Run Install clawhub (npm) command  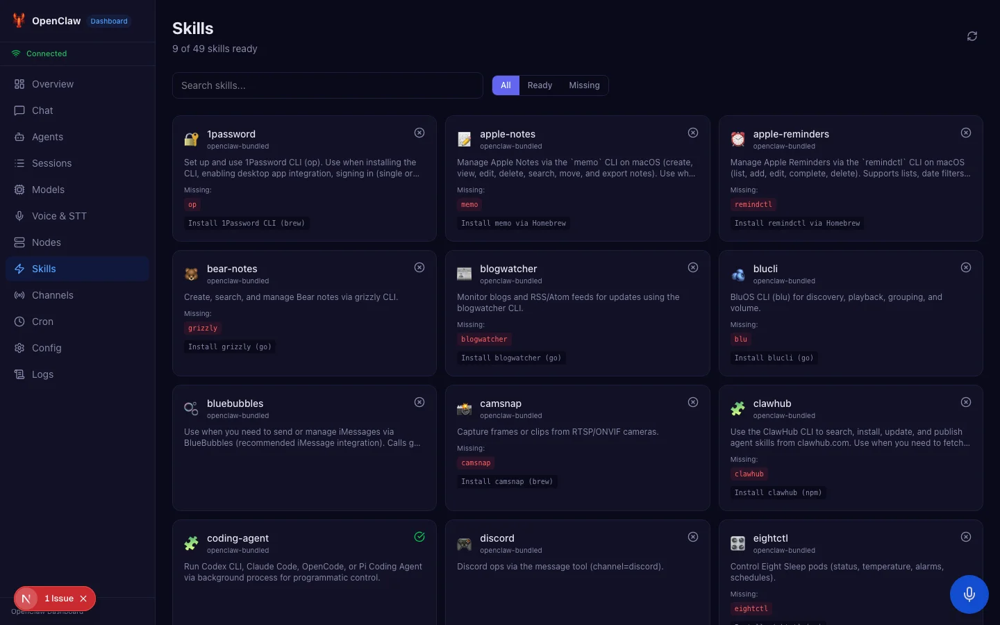[778, 492]
